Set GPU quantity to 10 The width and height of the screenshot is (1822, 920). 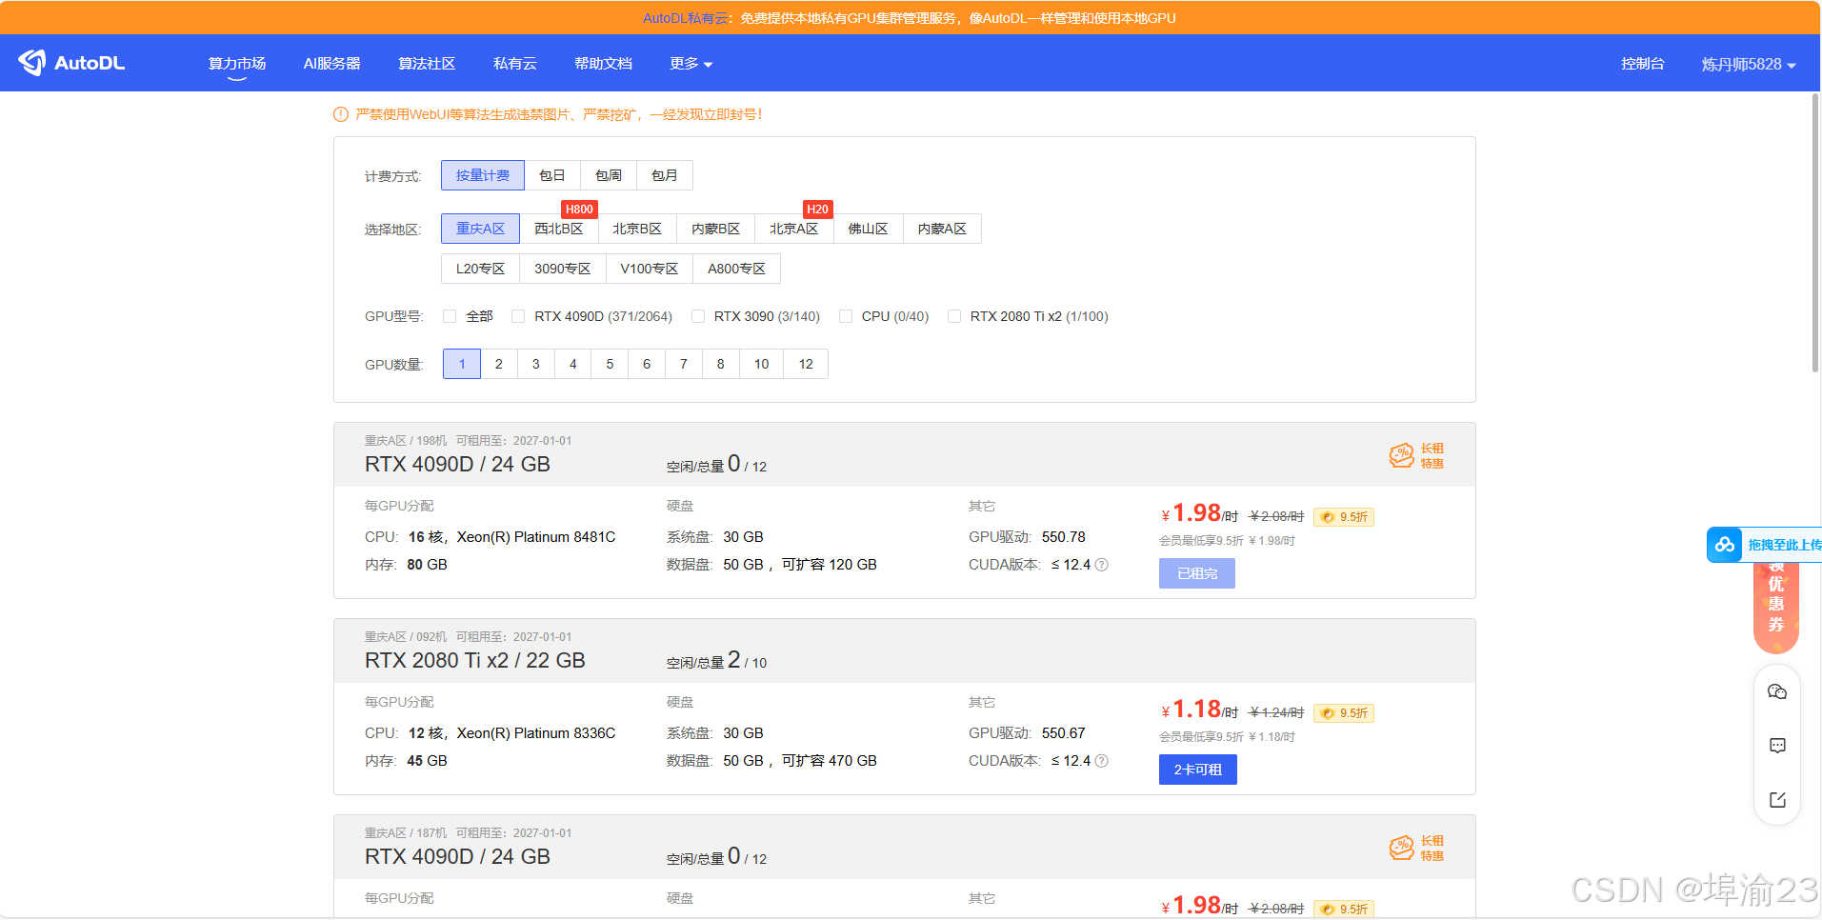[x=762, y=364]
